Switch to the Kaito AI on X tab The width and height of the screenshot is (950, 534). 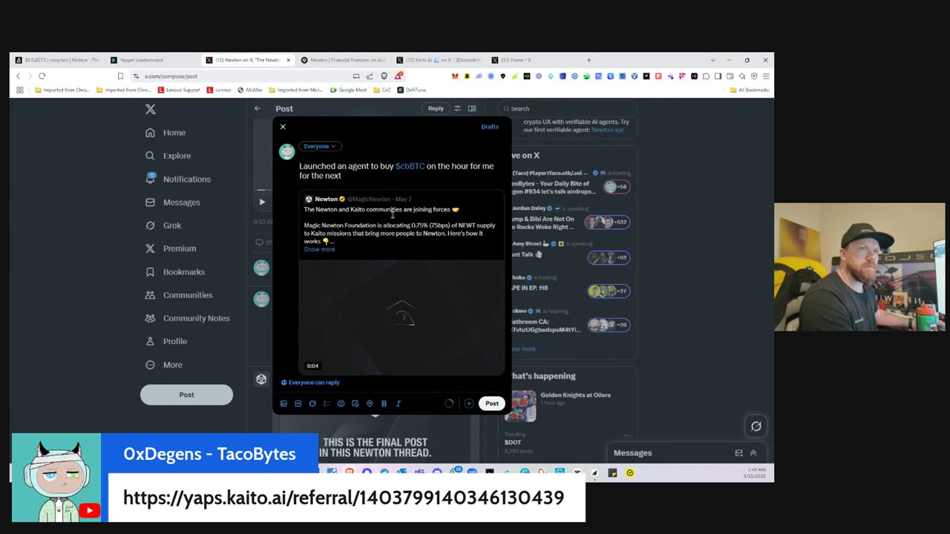(x=439, y=60)
